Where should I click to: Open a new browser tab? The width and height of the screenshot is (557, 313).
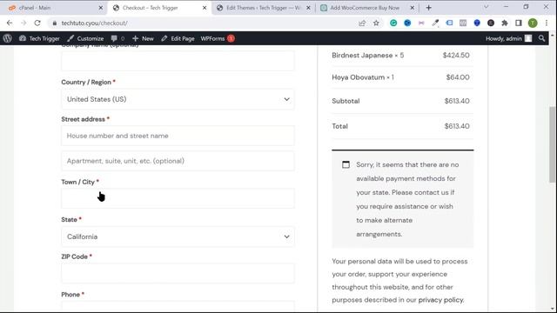coord(429,8)
